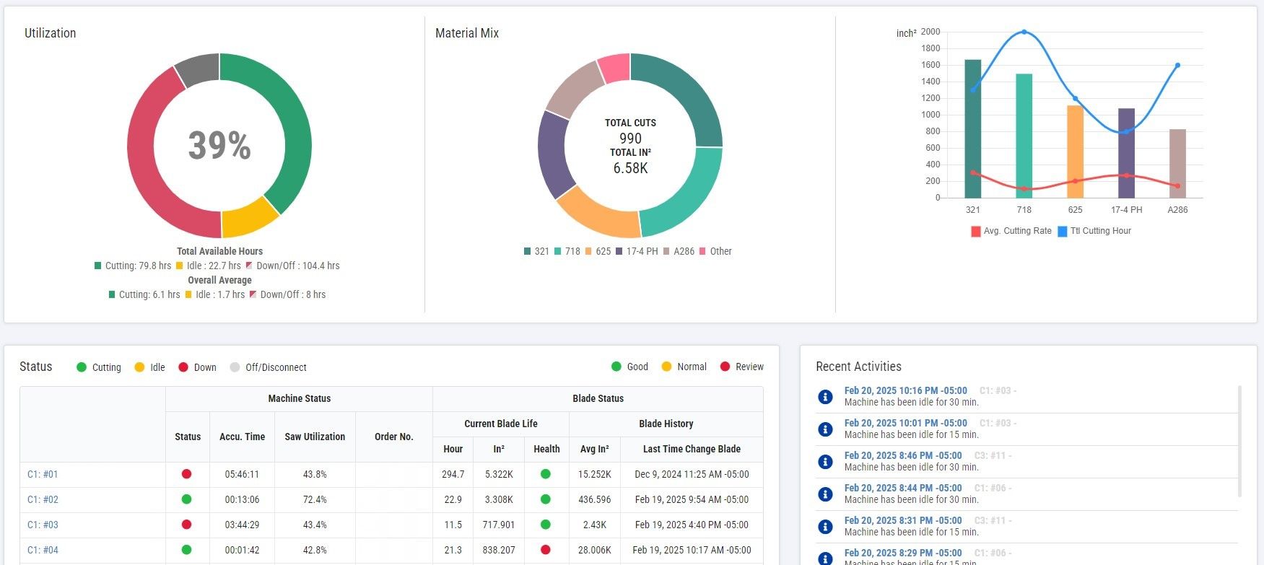The width and height of the screenshot is (1264, 565).
Task: Click info icon beside 8:31 PM activity
Action: (x=825, y=527)
